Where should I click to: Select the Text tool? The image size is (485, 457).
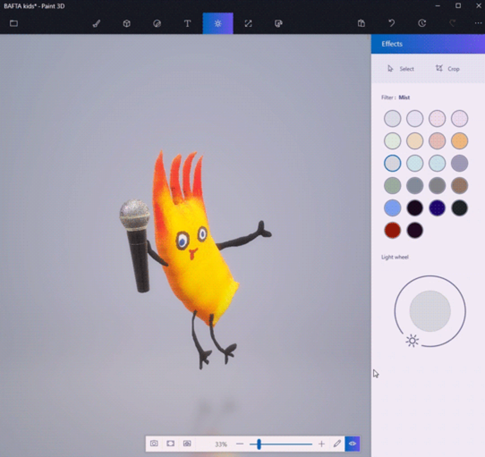click(x=188, y=23)
